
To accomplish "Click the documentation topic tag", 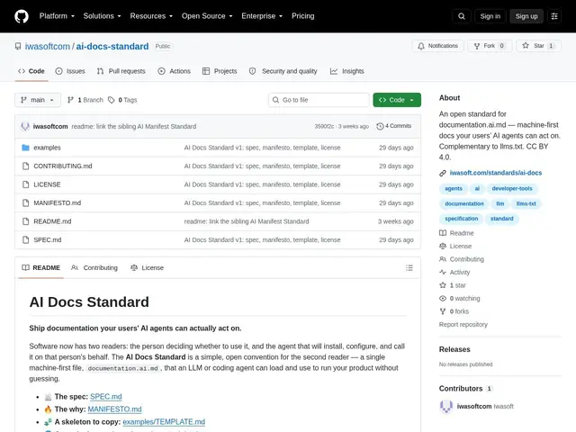I will coord(464,203).
